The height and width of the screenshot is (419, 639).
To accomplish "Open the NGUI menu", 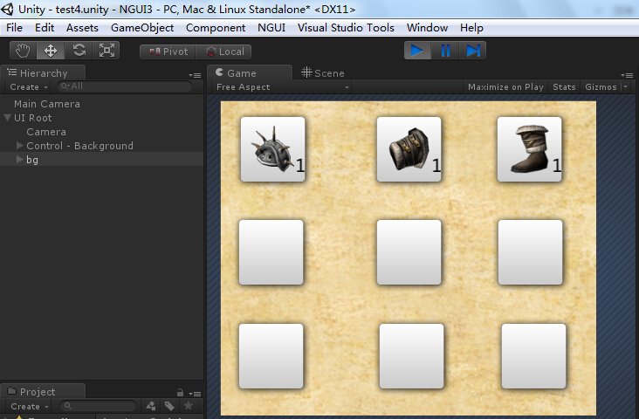I will click(x=271, y=28).
